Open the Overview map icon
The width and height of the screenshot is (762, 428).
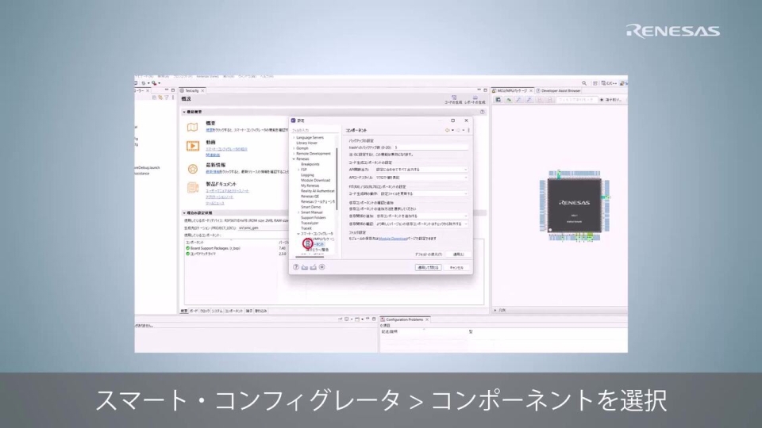(192, 127)
